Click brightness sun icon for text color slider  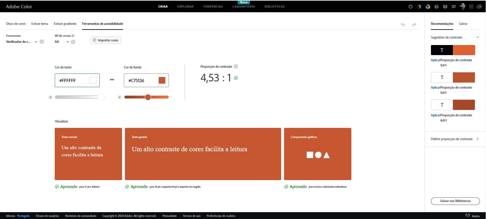pos(50,97)
